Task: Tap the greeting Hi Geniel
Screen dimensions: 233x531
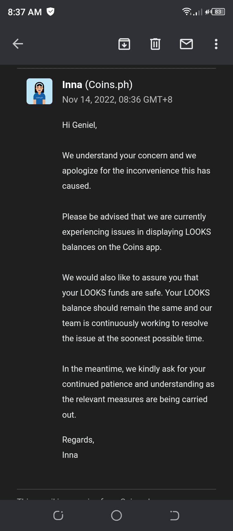Action: click(80, 125)
